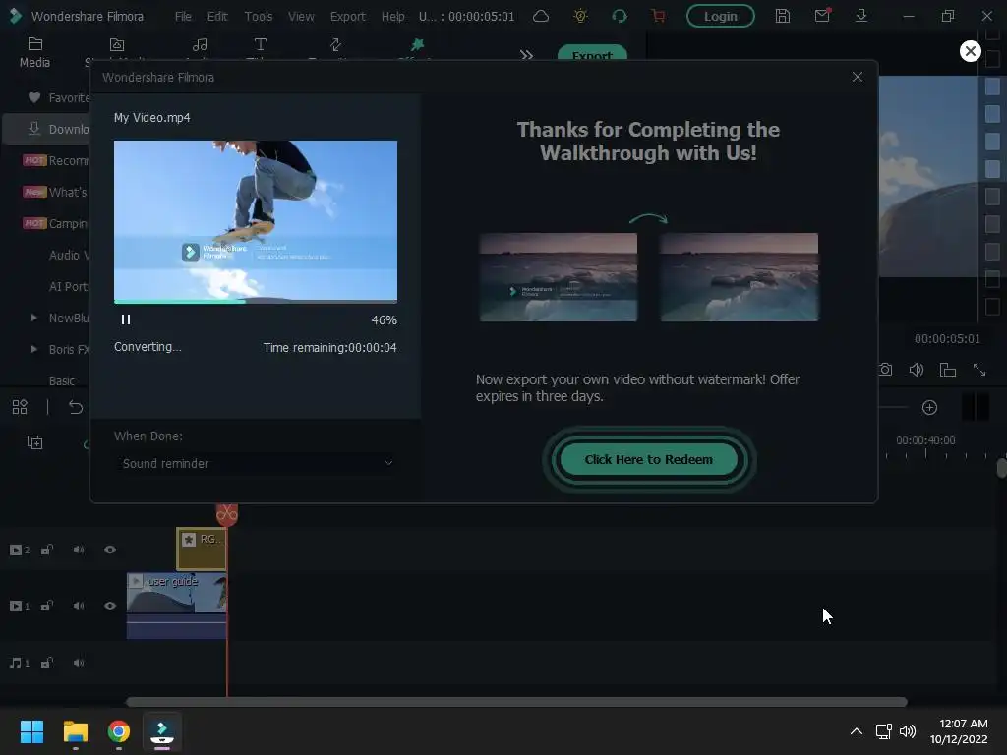1007x755 pixels.
Task: Open the Tools menu
Action: point(259,16)
